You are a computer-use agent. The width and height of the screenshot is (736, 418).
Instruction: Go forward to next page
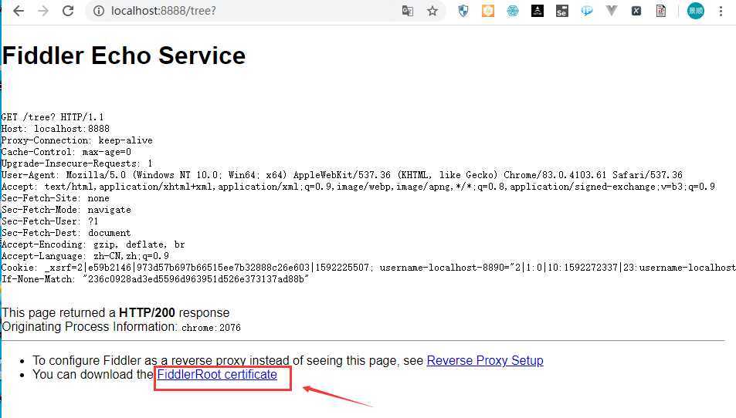[43, 11]
